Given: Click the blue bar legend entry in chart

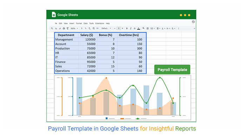Looking at the screenshot, I should pos(110,119).
